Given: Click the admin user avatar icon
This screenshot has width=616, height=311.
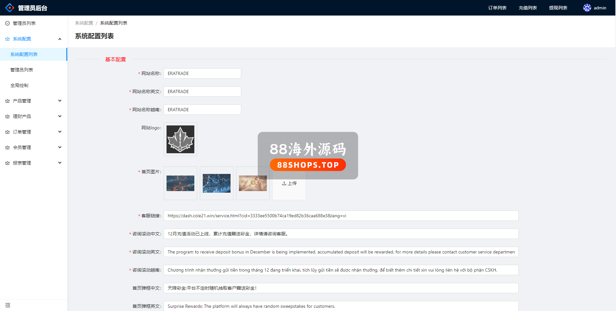Looking at the screenshot, I should tap(587, 8).
